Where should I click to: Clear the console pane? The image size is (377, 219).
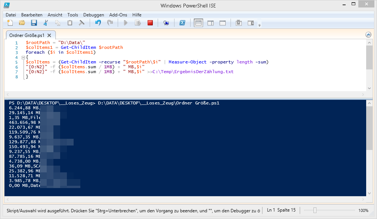coord(81,23)
